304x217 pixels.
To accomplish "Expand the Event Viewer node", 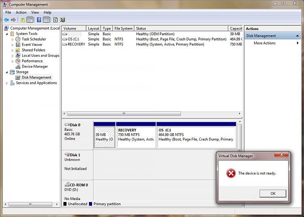I will pyautogui.click(x=13, y=45).
